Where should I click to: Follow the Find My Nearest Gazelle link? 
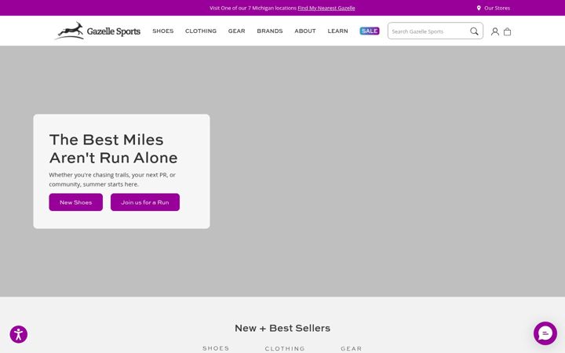[326, 8]
